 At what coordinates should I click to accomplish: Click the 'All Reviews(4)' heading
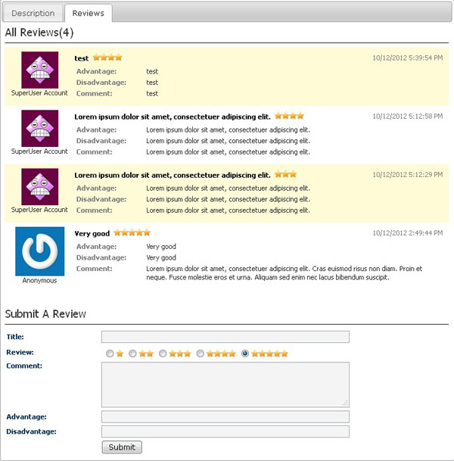point(39,33)
